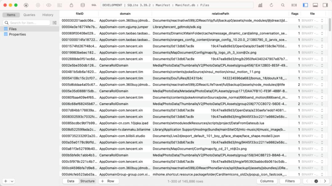This screenshot has width=332, height=186.
Task: Switch to the Data view tab
Action: click(x=70, y=181)
